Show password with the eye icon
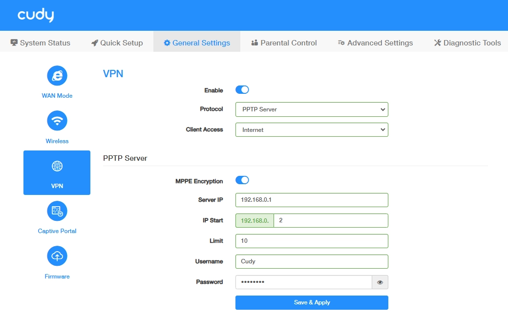 click(x=380, y=282)
